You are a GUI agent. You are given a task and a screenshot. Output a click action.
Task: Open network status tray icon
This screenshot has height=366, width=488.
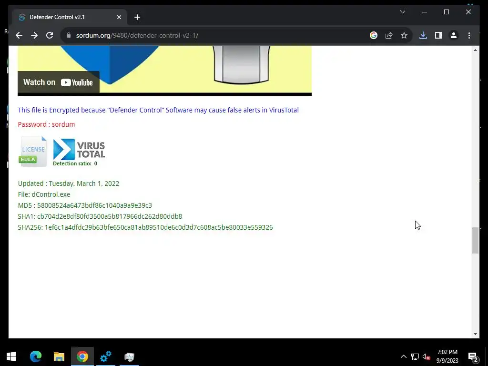(415, 356)
